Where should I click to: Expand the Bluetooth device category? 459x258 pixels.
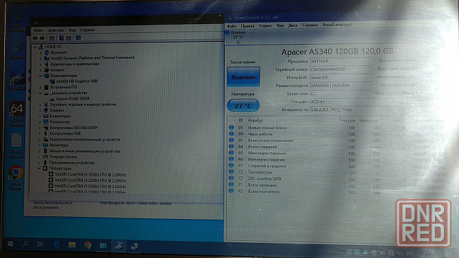tap(40, 53)
